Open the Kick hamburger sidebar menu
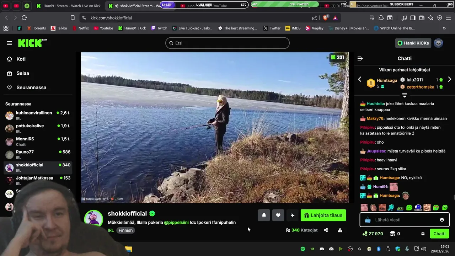This screenshot has width=455, height=256. [x=9, y=43]
